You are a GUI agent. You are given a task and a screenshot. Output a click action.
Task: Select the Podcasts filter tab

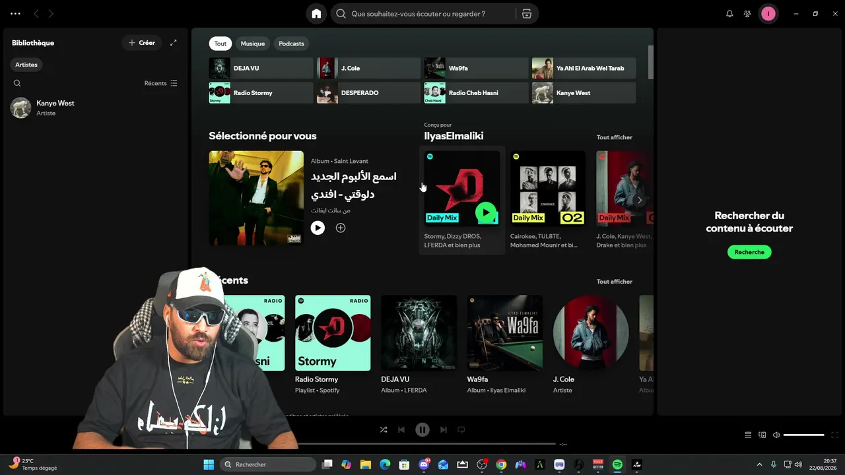[291, 44]
